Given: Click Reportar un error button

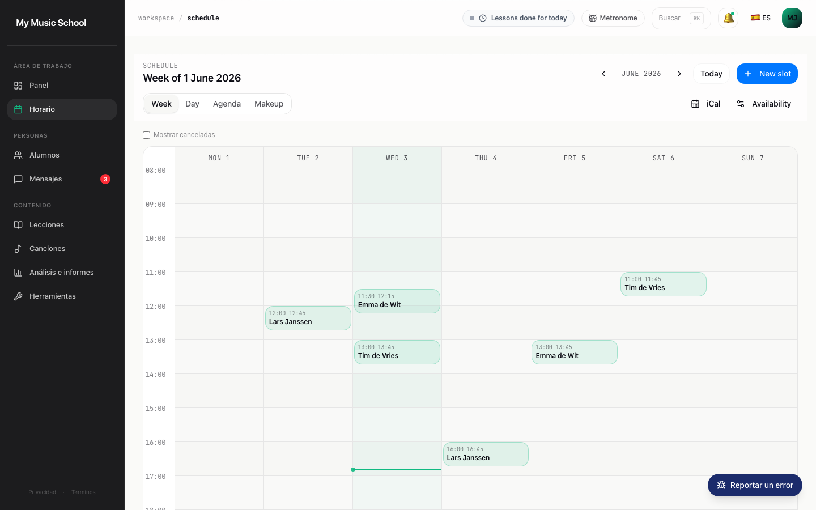Looking at the screenshot, I should tap(755, 485).
